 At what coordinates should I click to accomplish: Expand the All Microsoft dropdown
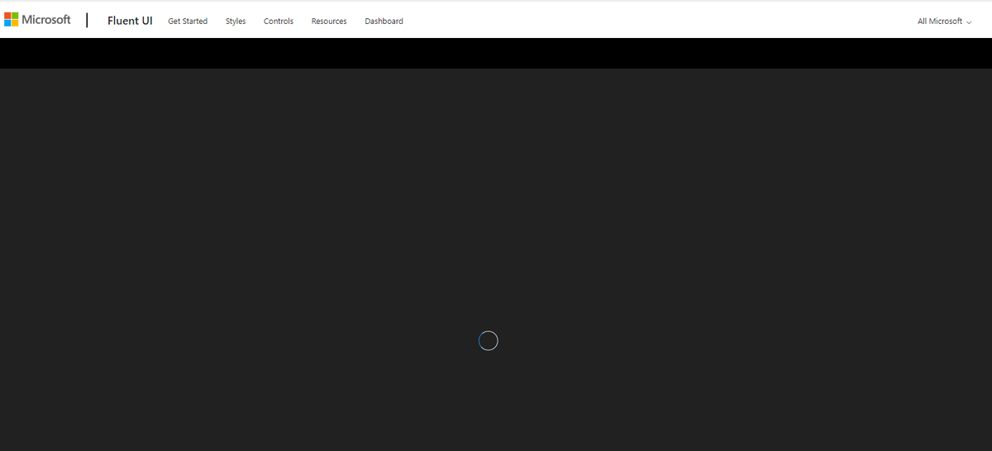pyautogui.click(x=944, y=21)
